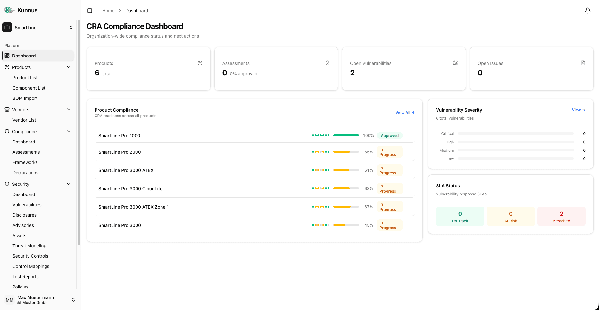Viewport: 599px width, 310px height.
Task: Click the Kunnus logo icon
Action: tap(9, 10)
